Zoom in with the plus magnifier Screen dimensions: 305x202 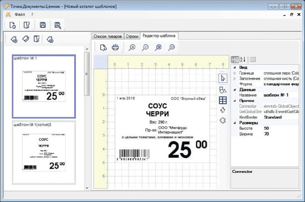[132, 47]
